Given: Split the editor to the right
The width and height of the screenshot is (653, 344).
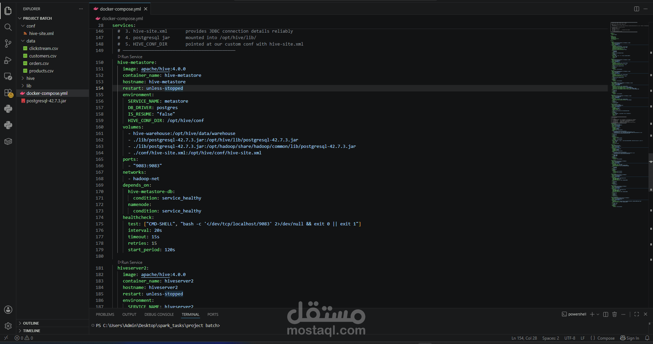Looking at the screenshot, I should (636, 9).
